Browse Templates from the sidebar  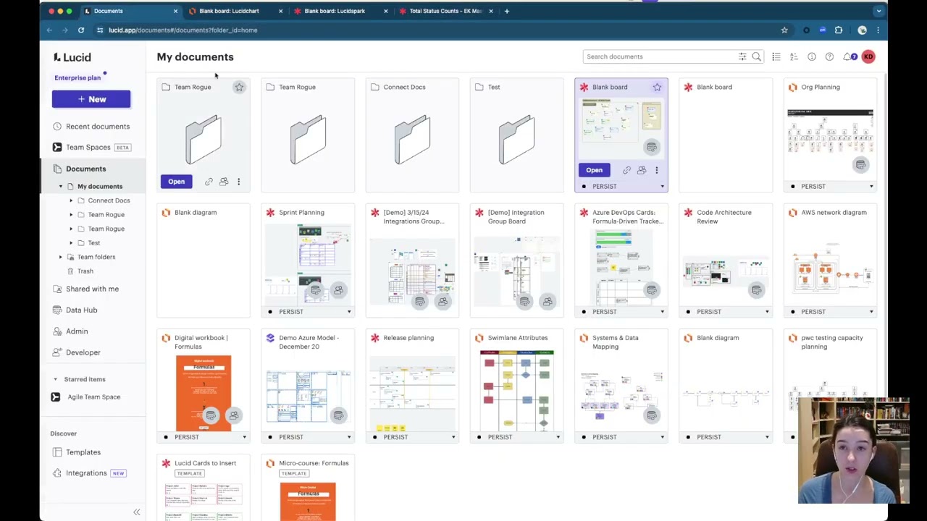(x=83, y=452)
